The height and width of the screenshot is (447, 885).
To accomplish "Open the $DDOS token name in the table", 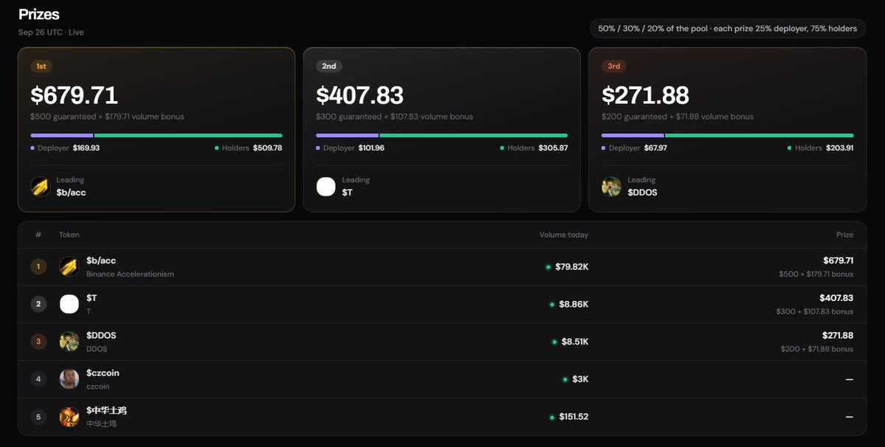I will [x=101, y=336].
